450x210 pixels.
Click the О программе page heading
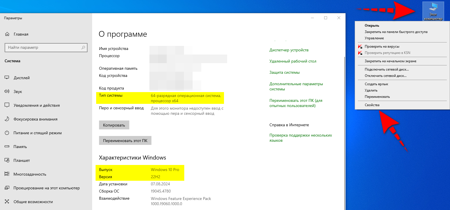pyautogui.click(x=123, y=34)
